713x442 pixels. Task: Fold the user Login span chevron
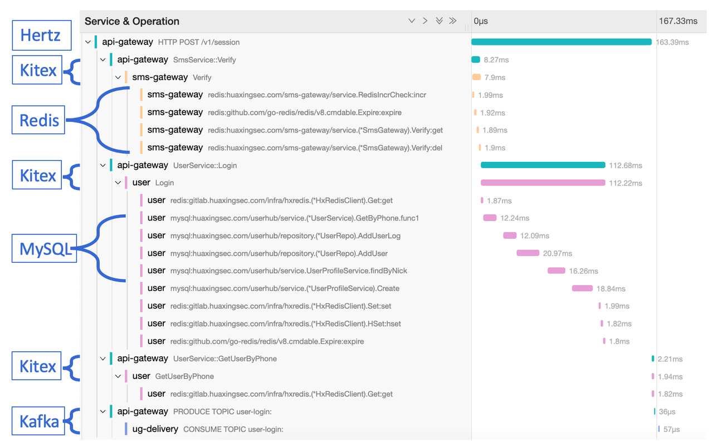[x=118, y=183]
